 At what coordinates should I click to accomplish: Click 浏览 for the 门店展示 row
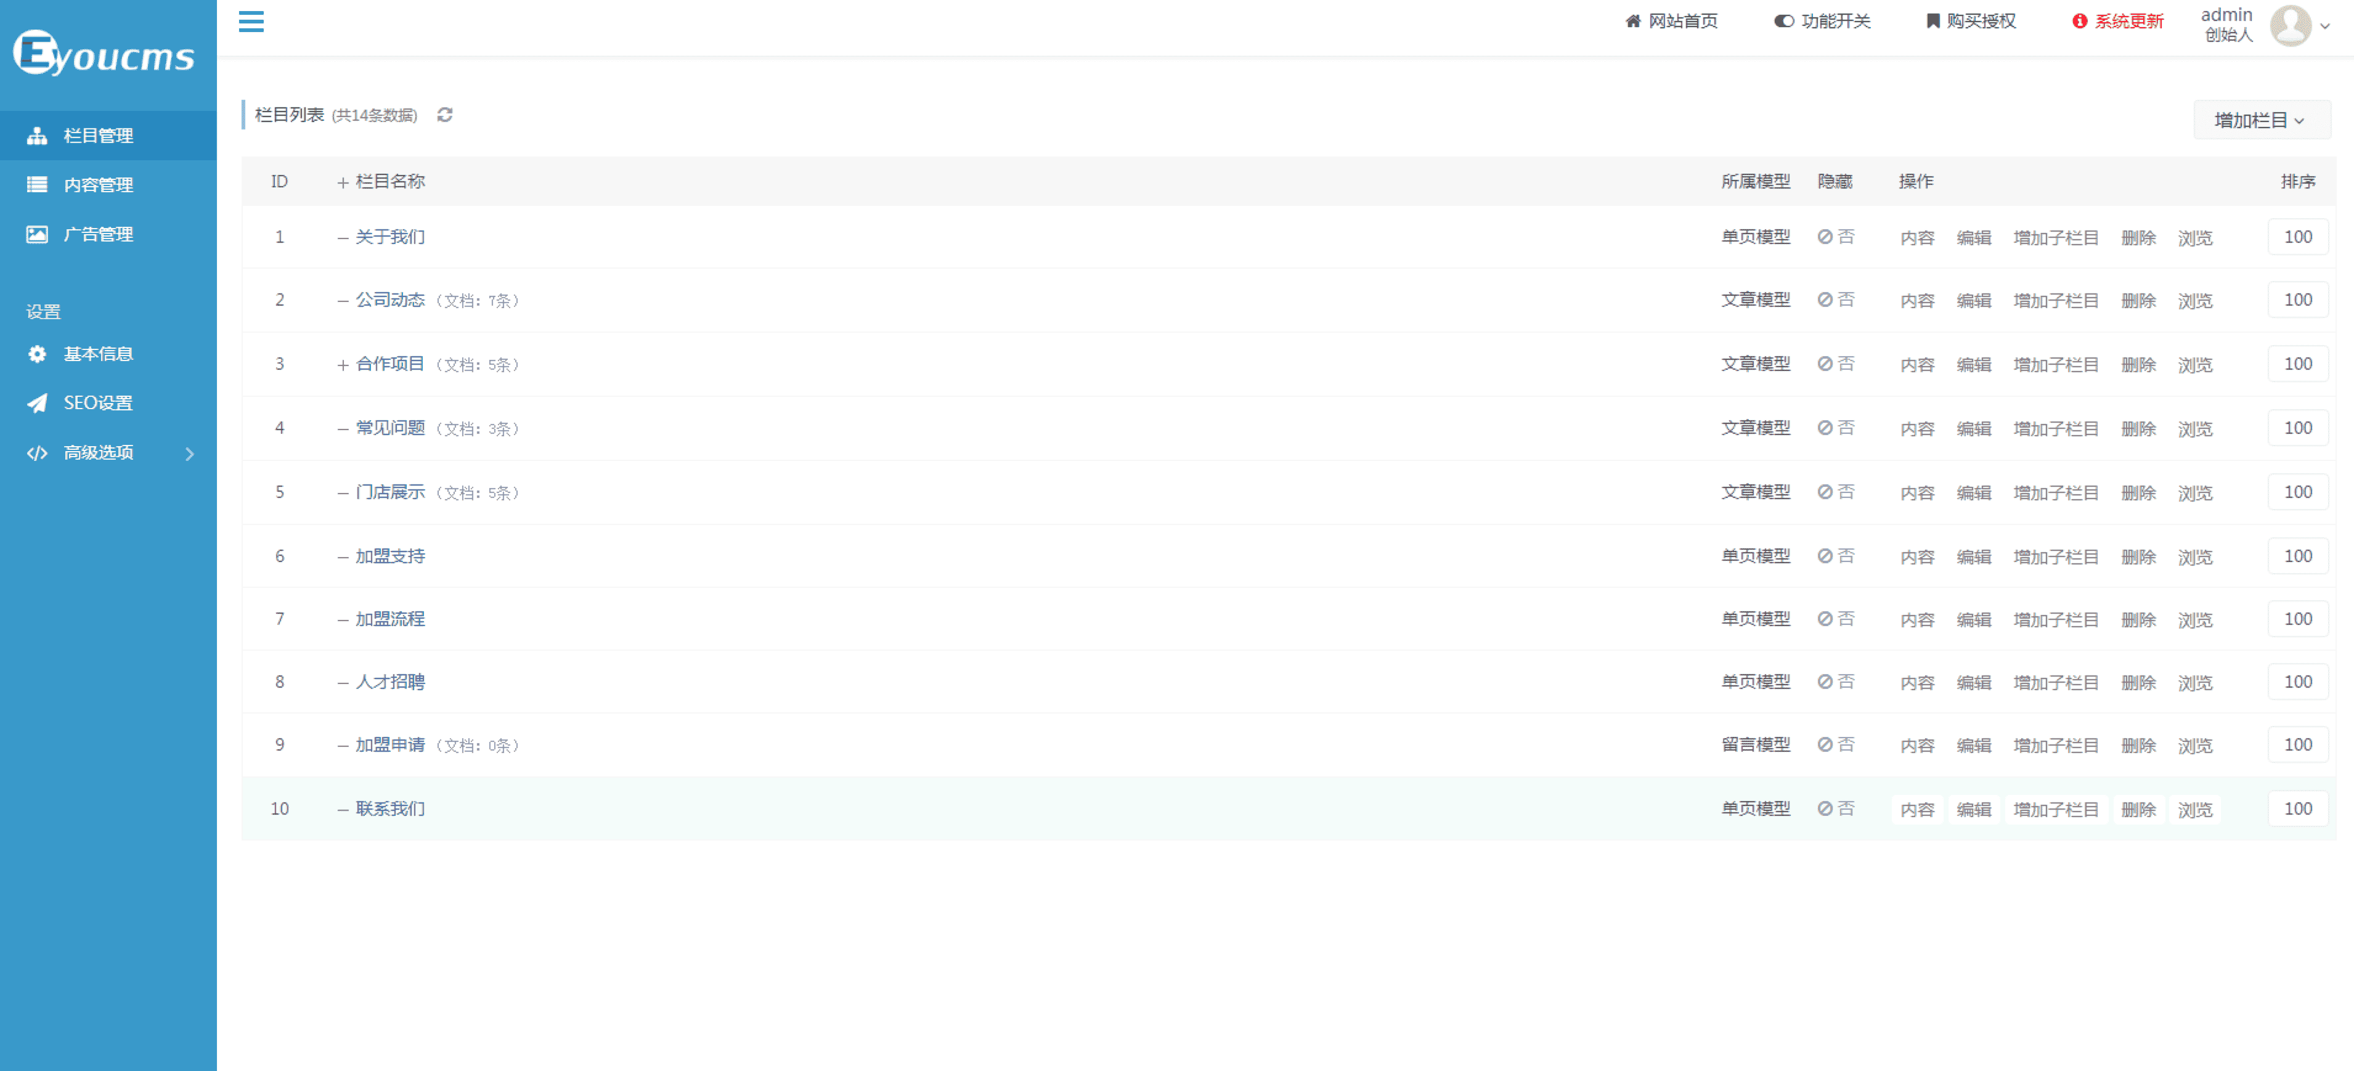[x=2195, y=492]
